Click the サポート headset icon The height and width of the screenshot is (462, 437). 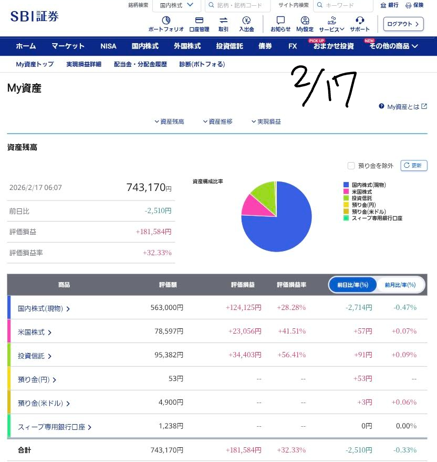pyautogui.click(x=360, y=21)
